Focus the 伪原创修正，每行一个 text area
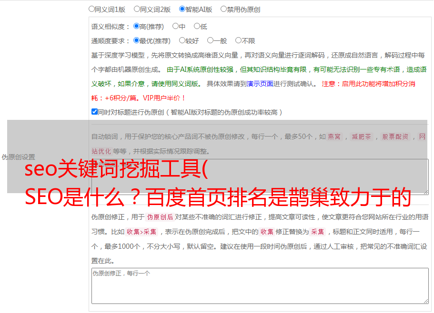Viewport: 434px width, 313px height. tap(260, 286)
